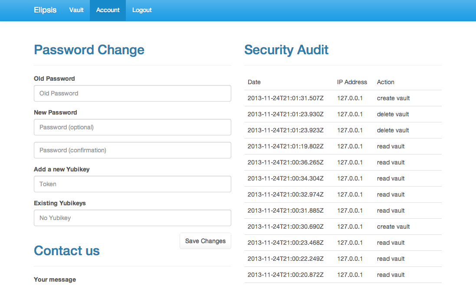This screenshot has height=286, width=476.
Task: Click the Password (confirmation) field
Action: click(132, 150)
